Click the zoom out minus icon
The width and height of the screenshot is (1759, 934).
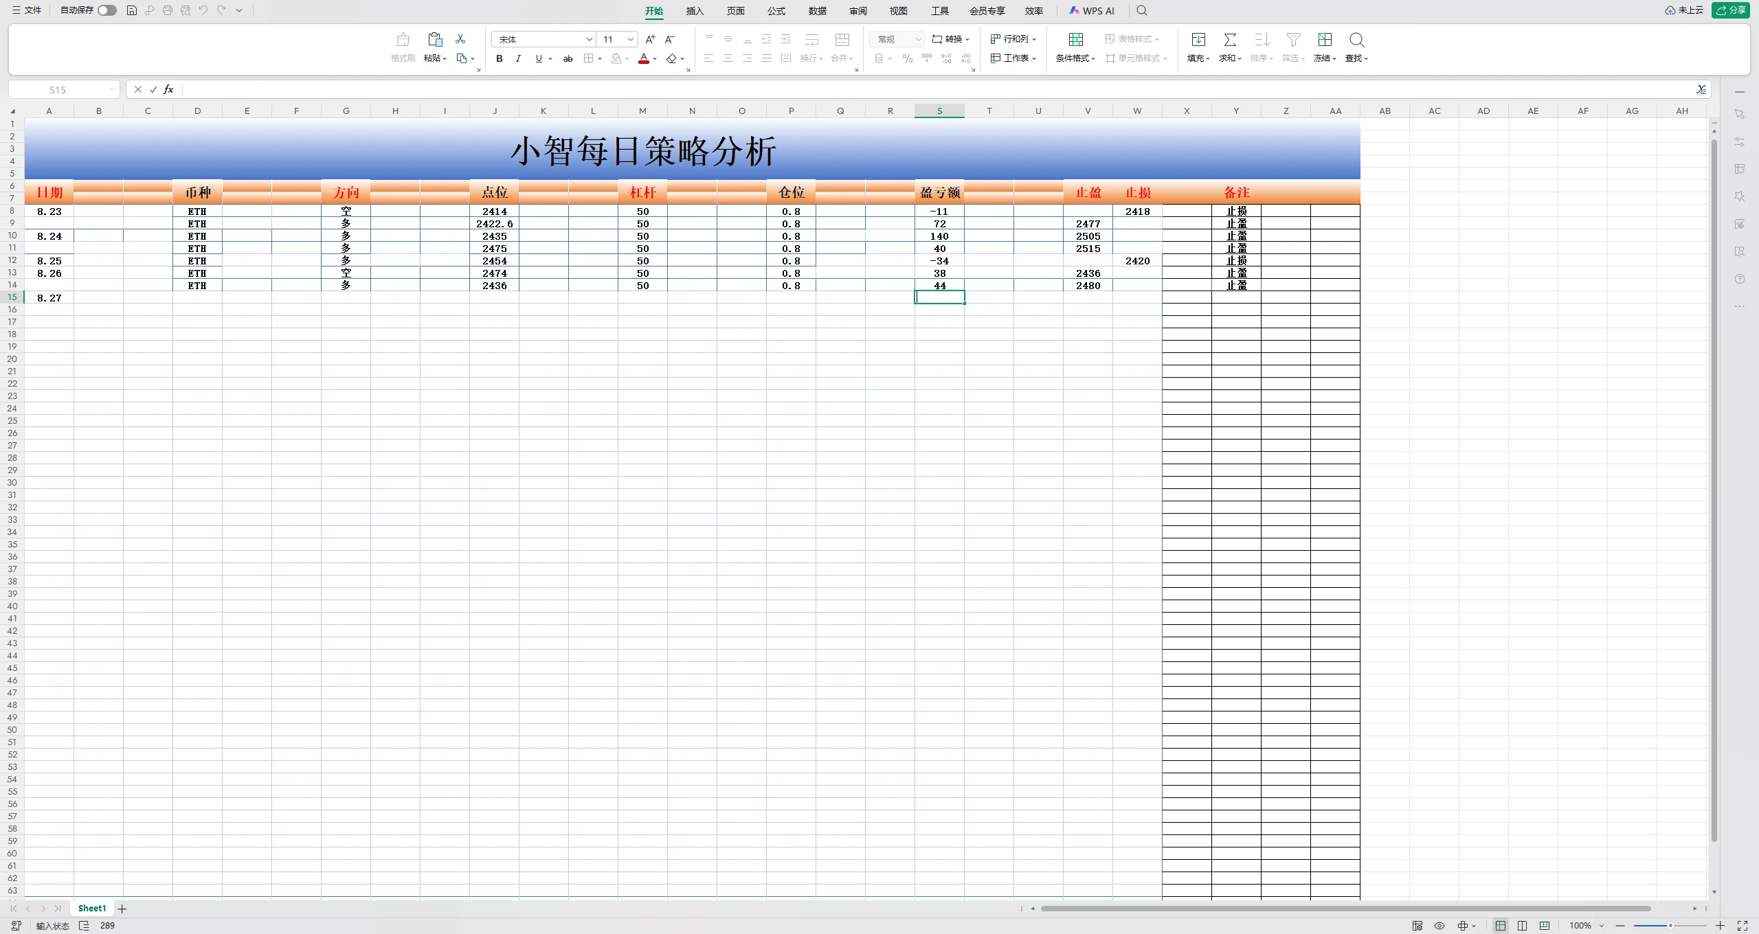coord(1620,926)
